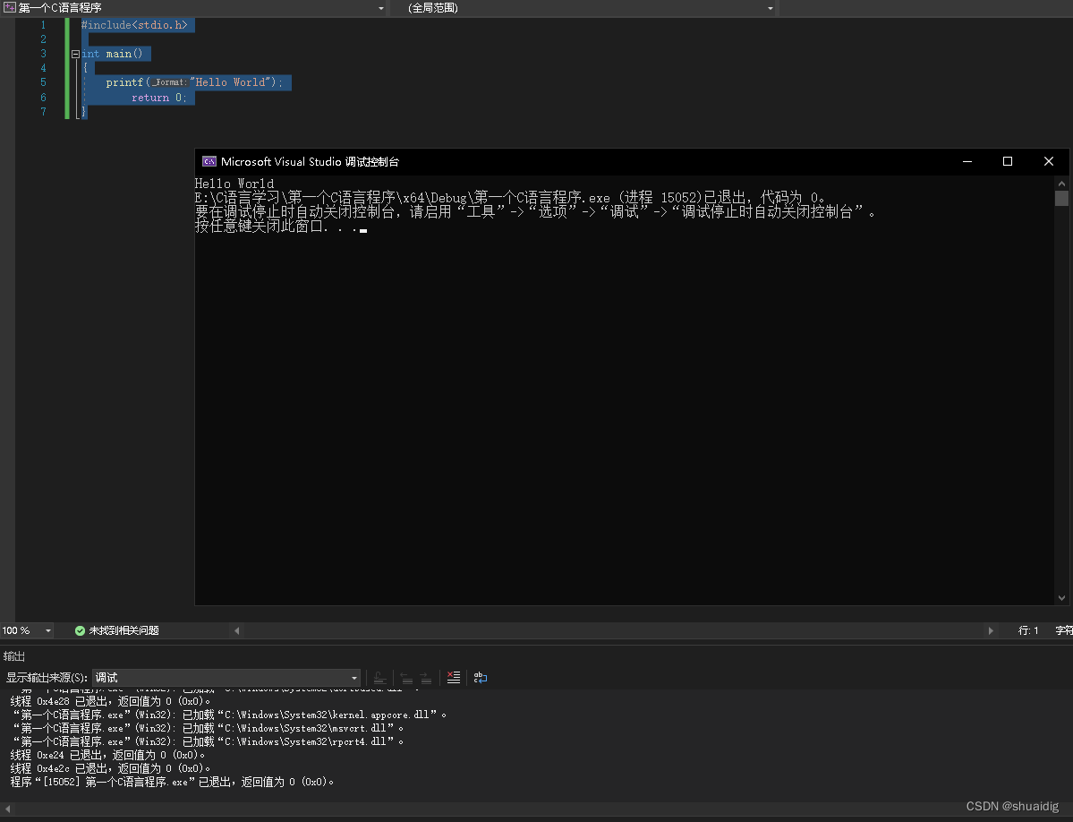
Task: Click the return 0; code line
Action: [159, 98]
